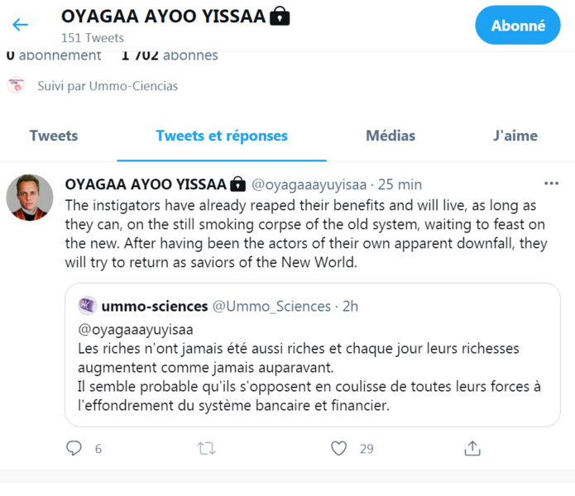This screenshot has width=575, height=496.
Task: Click the ummo-sciences quoted avatar icon
Action: [88, 306]
